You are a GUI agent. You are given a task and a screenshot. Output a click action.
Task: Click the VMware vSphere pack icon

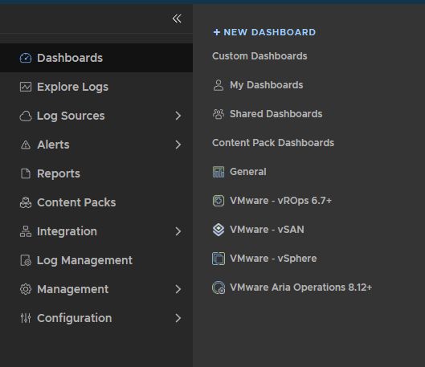[x=219, y=259]
